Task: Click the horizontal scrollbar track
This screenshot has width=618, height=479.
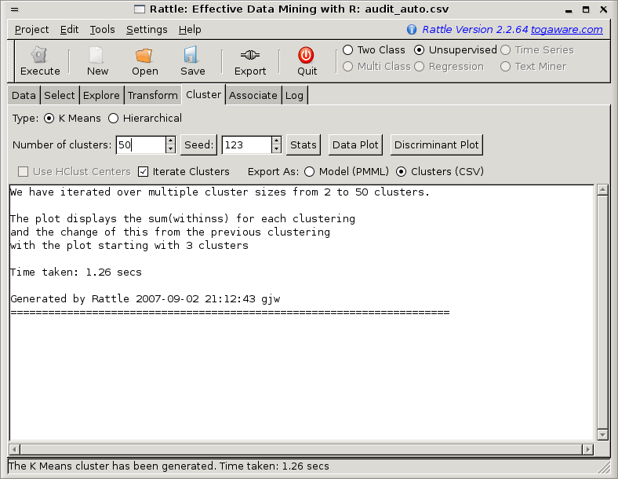Action: click(301, 449)
